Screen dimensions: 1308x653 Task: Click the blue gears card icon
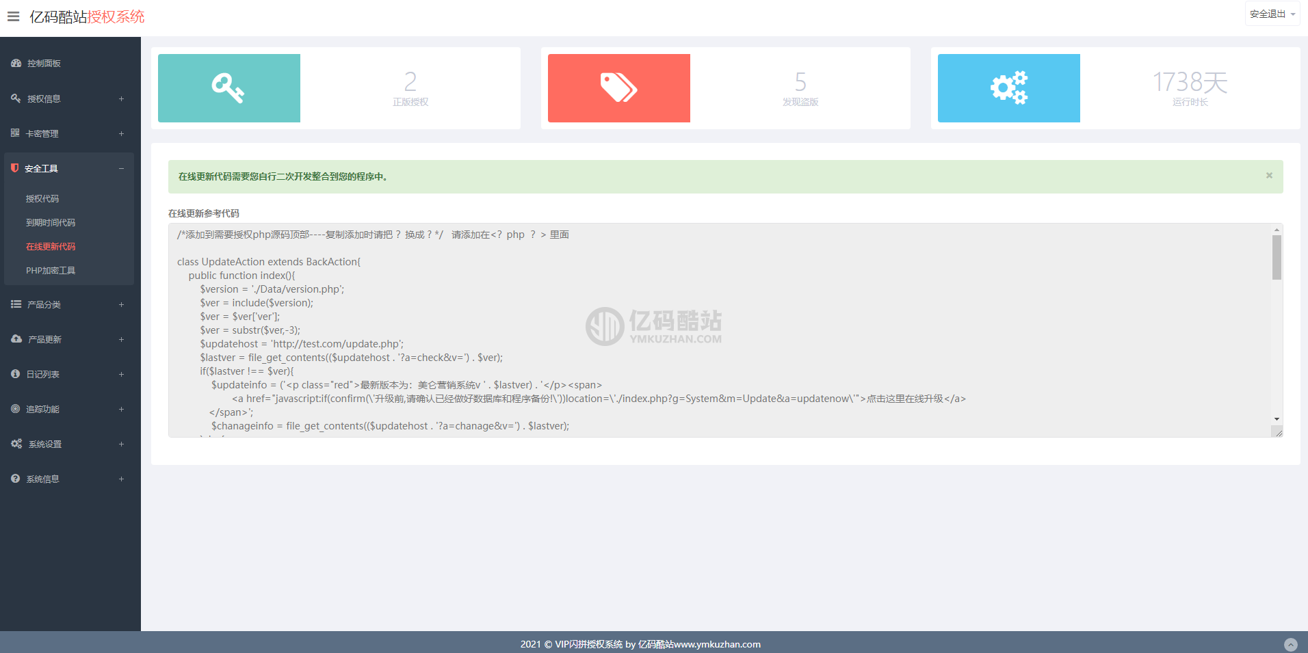coord(1009,88)
